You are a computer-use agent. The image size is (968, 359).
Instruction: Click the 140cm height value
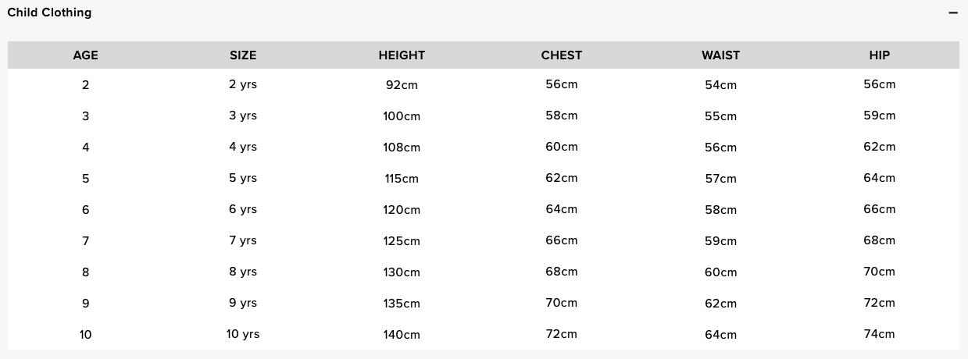402,335
